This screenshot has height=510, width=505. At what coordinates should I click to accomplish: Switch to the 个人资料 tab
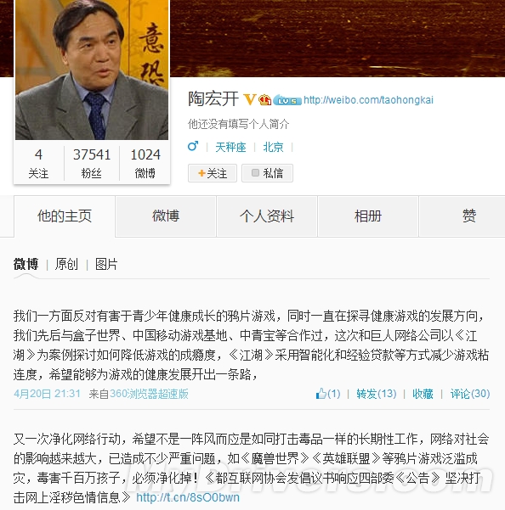pyautogui.click(x=267, y=216)
